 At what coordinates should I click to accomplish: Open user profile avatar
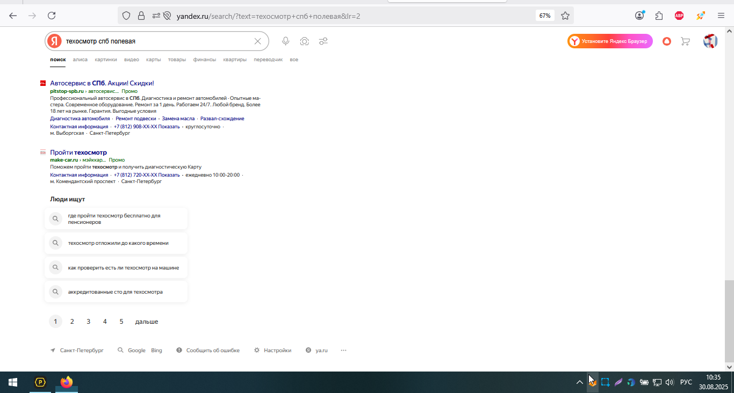tap(710, 41)
